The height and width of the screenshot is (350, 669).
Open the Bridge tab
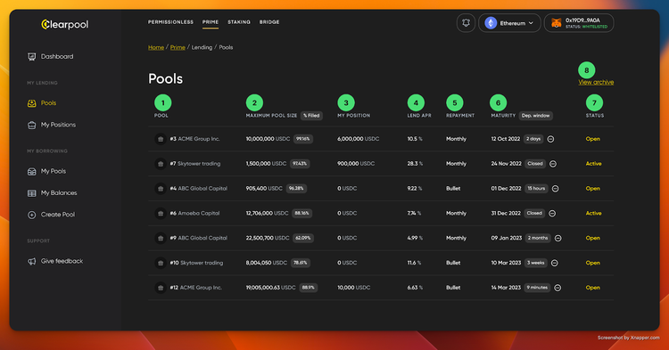pyautogui.click(x=269, y=22)
